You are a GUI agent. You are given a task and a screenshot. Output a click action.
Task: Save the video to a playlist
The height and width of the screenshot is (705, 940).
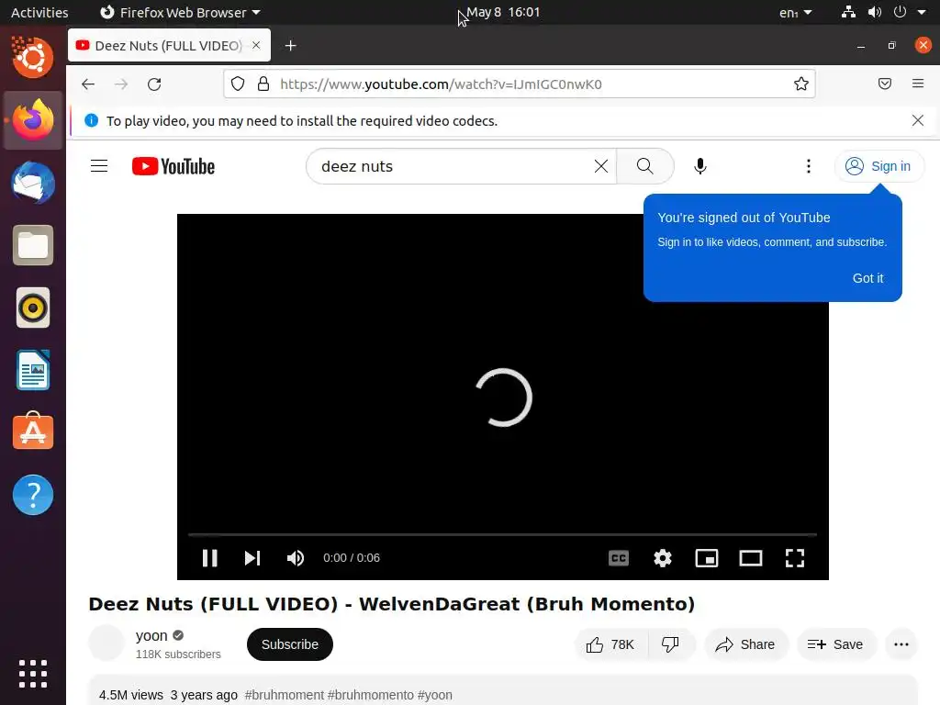click(835, 644)
